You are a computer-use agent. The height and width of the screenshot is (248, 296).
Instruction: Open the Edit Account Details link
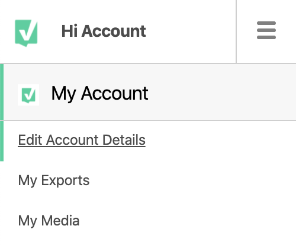pos(82,140)
